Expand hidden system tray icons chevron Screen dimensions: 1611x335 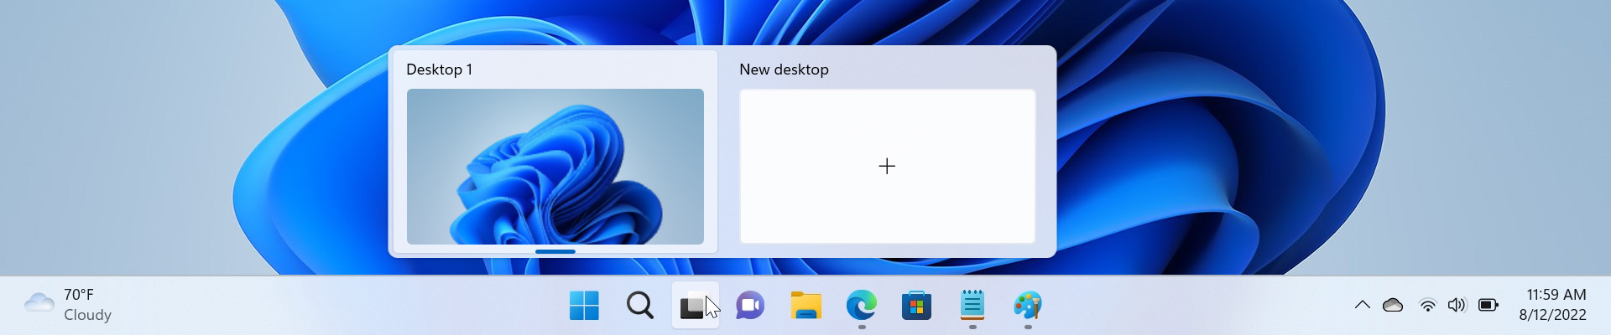click(x=1362, y=305)
